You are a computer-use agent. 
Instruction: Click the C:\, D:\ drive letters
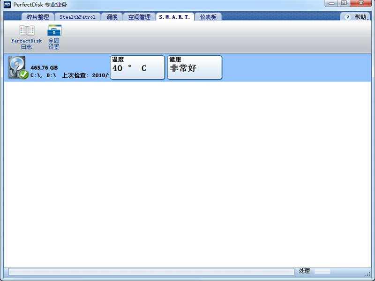click(43, 75)
